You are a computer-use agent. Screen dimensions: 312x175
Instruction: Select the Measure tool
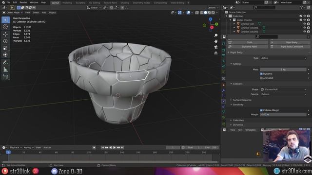pos(5,70)
